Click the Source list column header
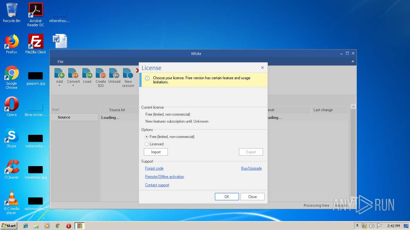 (x=117, y=110)
